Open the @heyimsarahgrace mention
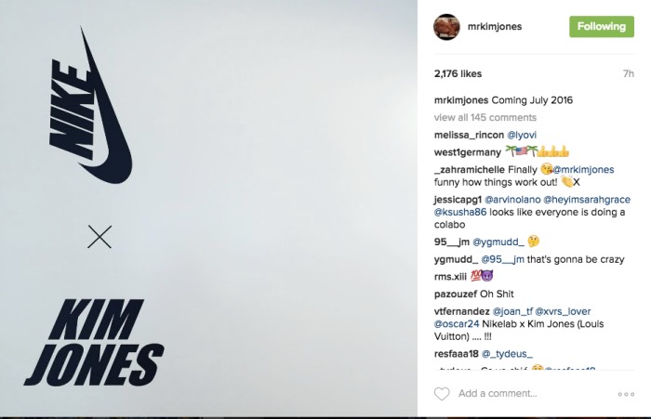651x419 pixels. (x=587, y=200)
